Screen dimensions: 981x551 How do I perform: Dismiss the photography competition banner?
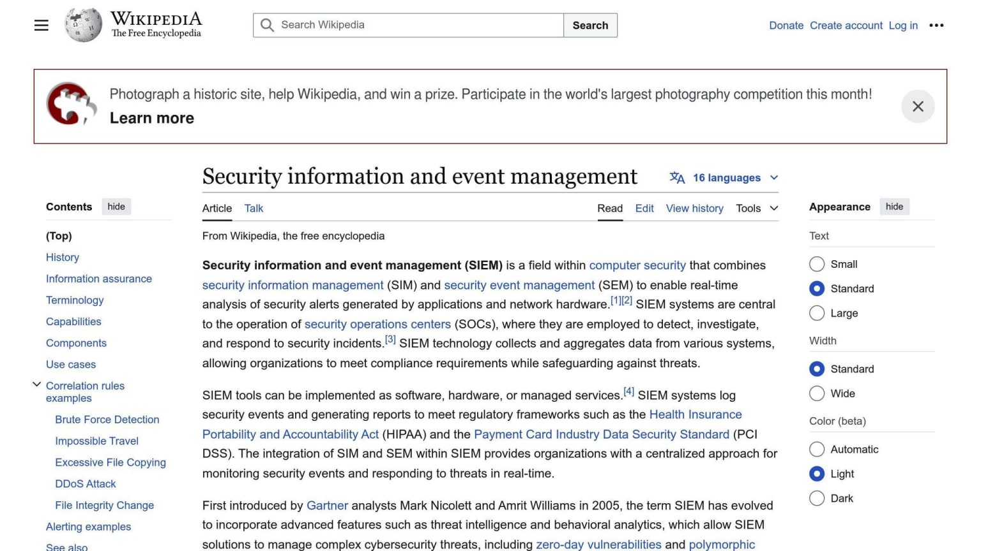coord(918,107)
